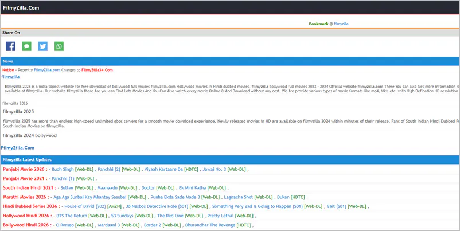The image size is (460, 231).
Task: Open Budh Singh Web-DL movie link
Action: click(63, 169)
